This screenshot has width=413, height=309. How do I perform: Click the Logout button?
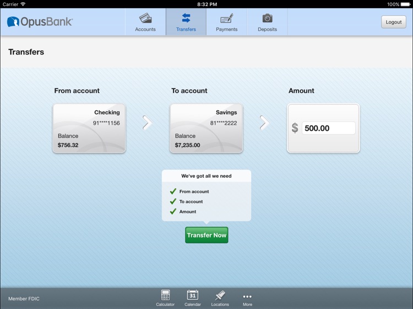pyautogui.click(x=394, y=22)
